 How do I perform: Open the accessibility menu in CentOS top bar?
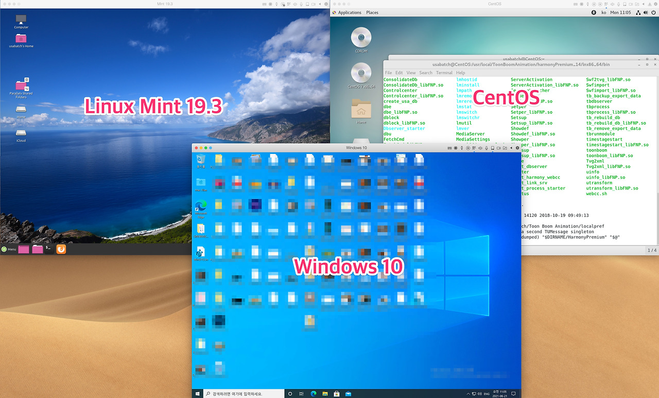point(593,12)
